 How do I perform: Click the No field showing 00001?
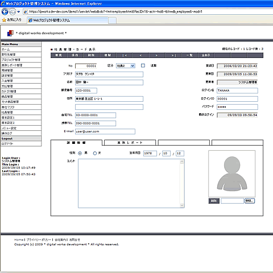86,66
